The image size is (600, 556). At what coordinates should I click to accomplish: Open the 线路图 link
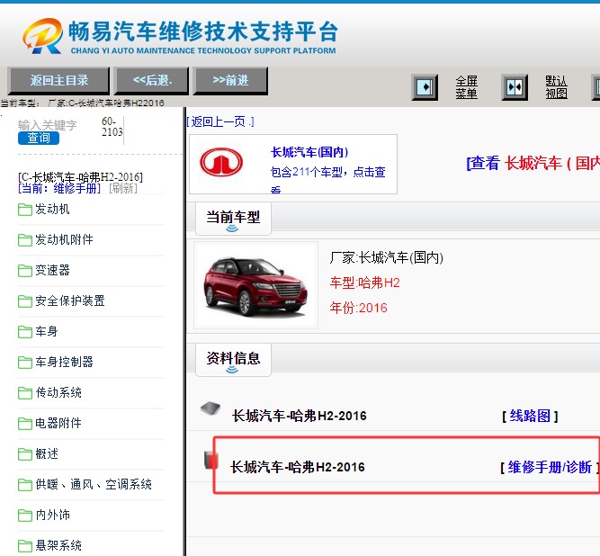530,416
